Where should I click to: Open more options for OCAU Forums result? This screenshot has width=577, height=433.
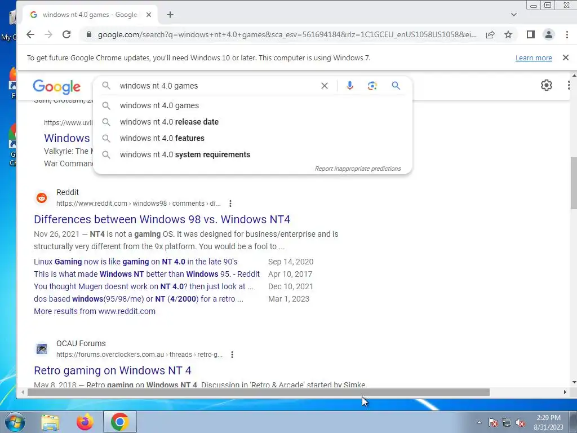pos(232,355)
